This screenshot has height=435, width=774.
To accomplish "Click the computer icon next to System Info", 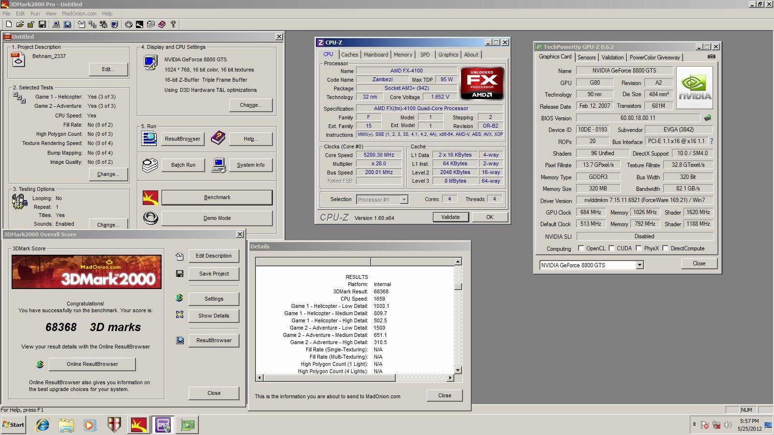I will [x=219, y=165].
